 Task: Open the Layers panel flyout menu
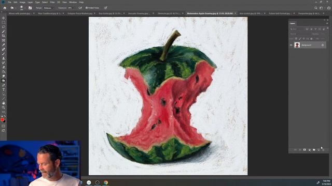tap(327, 23)
